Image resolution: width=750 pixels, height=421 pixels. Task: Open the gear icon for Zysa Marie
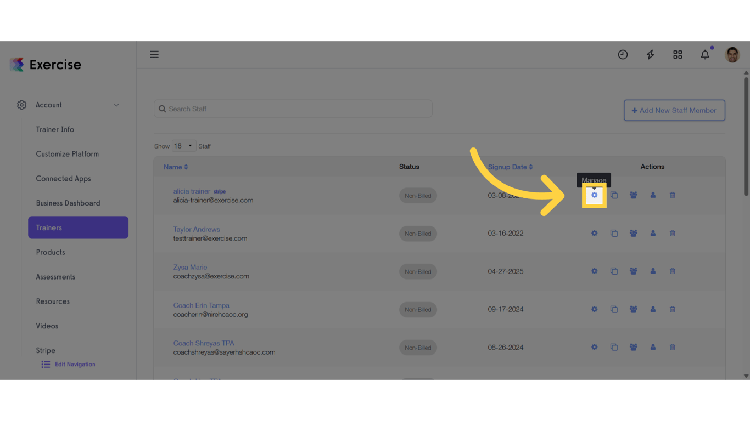click(x=594, y=271)
